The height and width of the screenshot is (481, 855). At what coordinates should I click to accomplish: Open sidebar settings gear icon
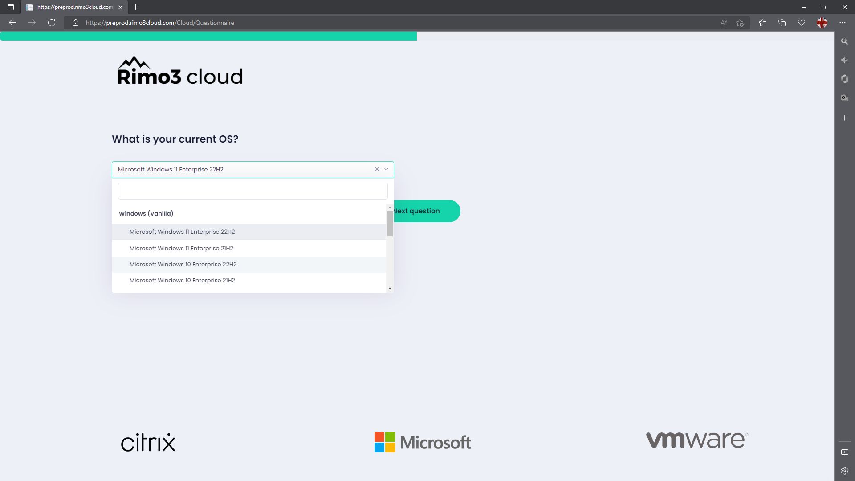click(x=844, y=471)
